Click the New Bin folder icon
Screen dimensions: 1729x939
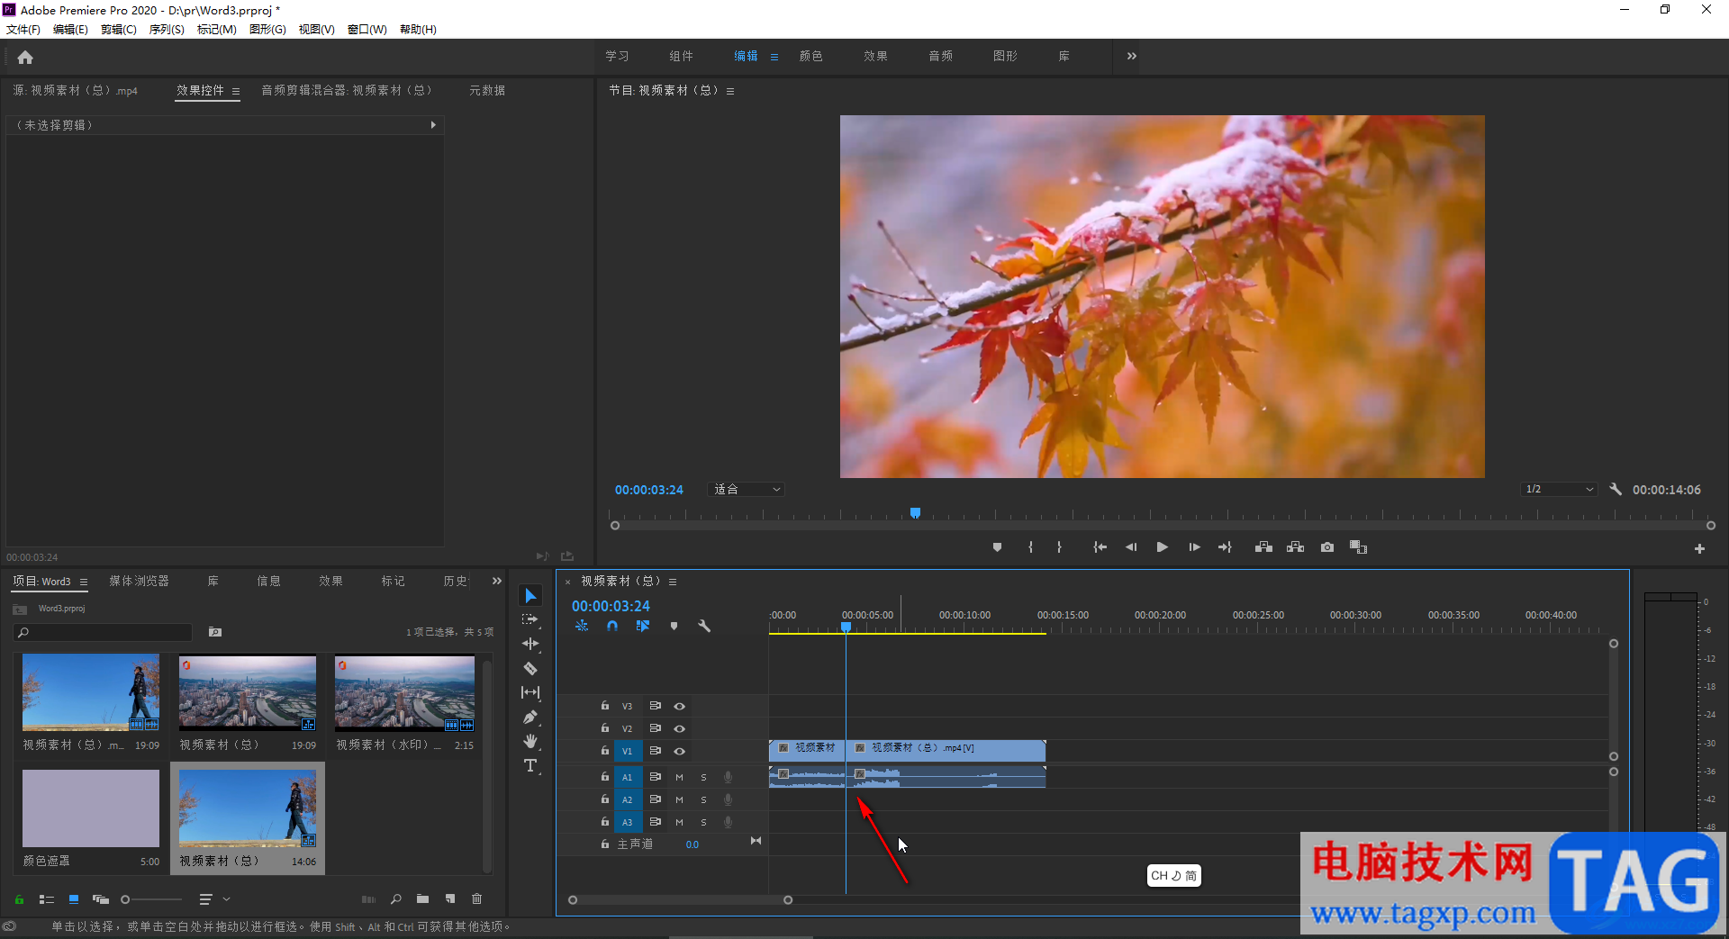coord(422,898)
